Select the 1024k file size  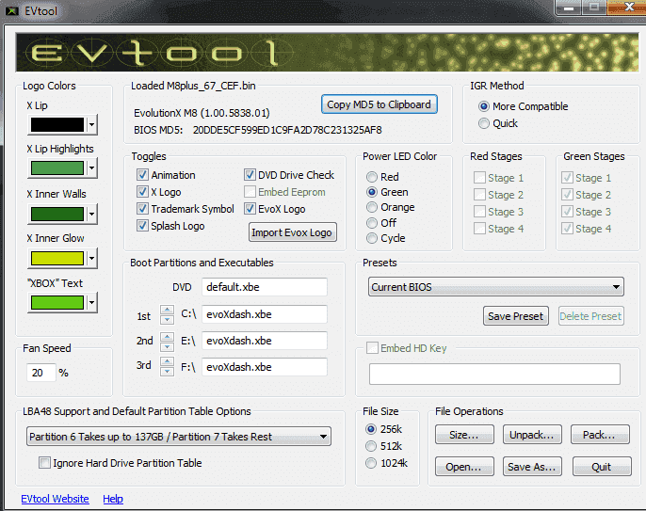[x=371, y=463]
